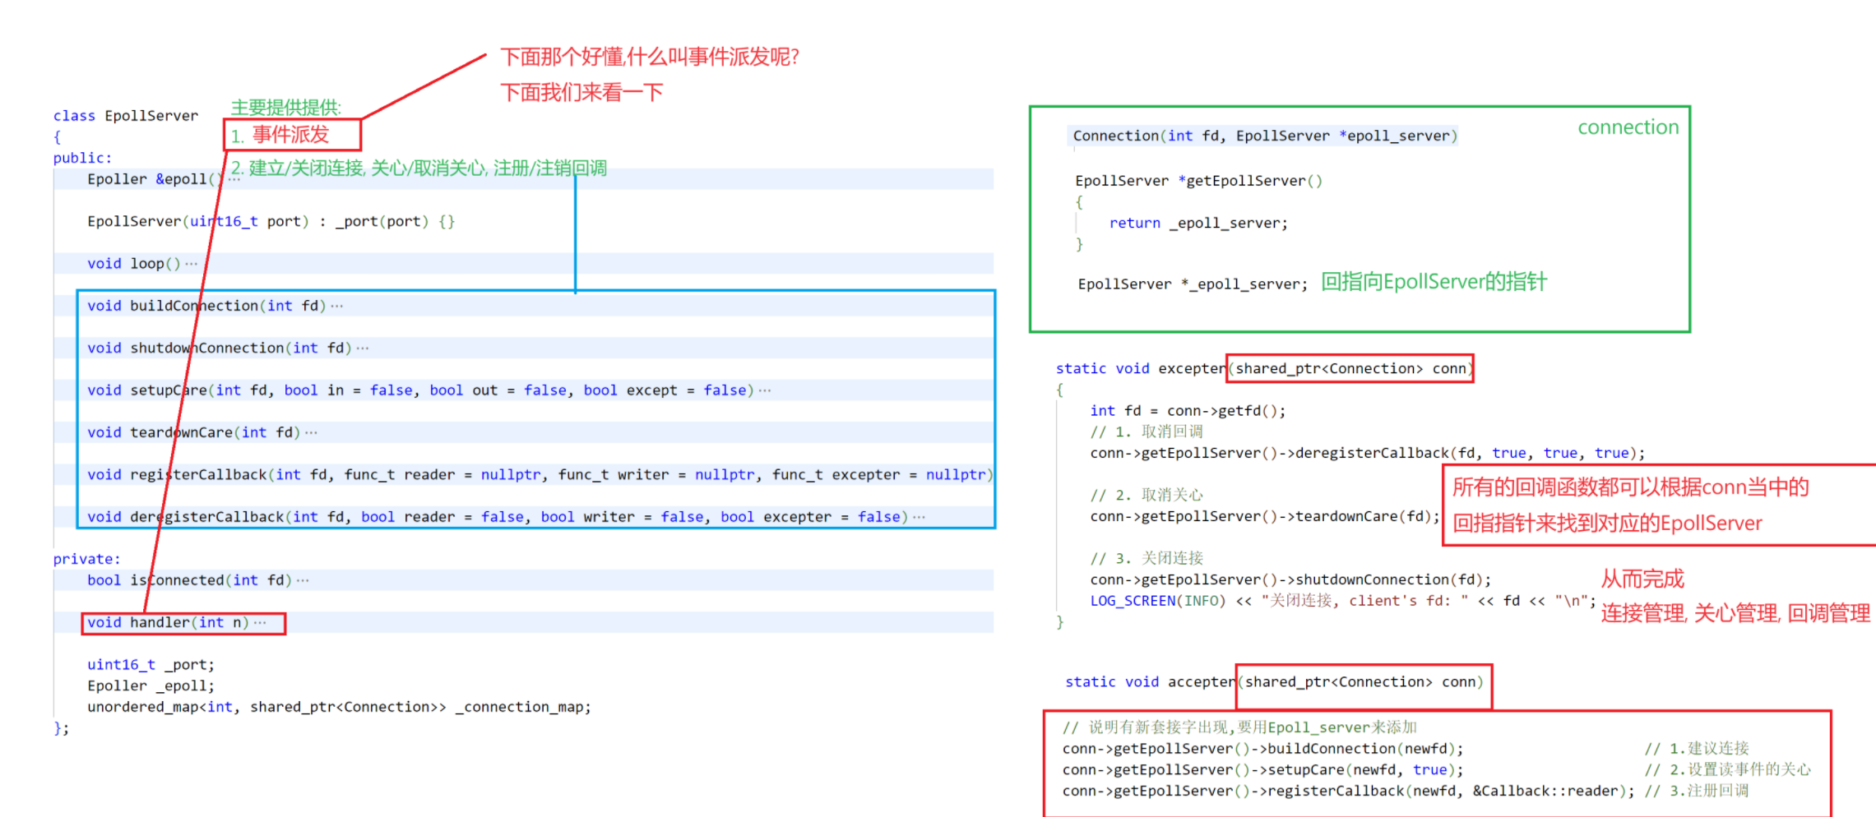This screenshot has width=1876, height=817.
Task: Click the '// 3.注册回调' trailing comment
Action: coord(1697,792)
